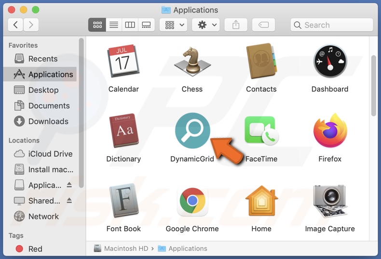381x259 pixels.
Task: Switch to column view
Action: (130, 25)
